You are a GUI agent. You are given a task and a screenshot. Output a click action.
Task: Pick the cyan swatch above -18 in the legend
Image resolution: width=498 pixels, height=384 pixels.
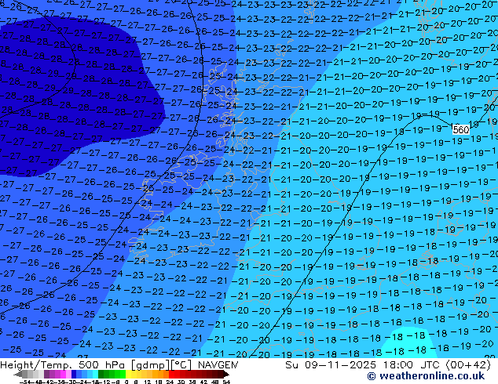(x=95, y=375)
